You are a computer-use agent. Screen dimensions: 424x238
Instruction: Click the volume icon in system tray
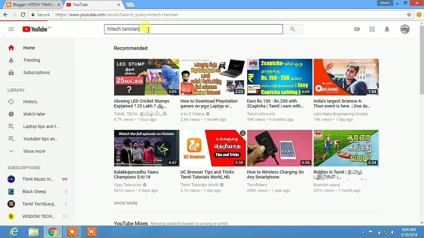393,232
